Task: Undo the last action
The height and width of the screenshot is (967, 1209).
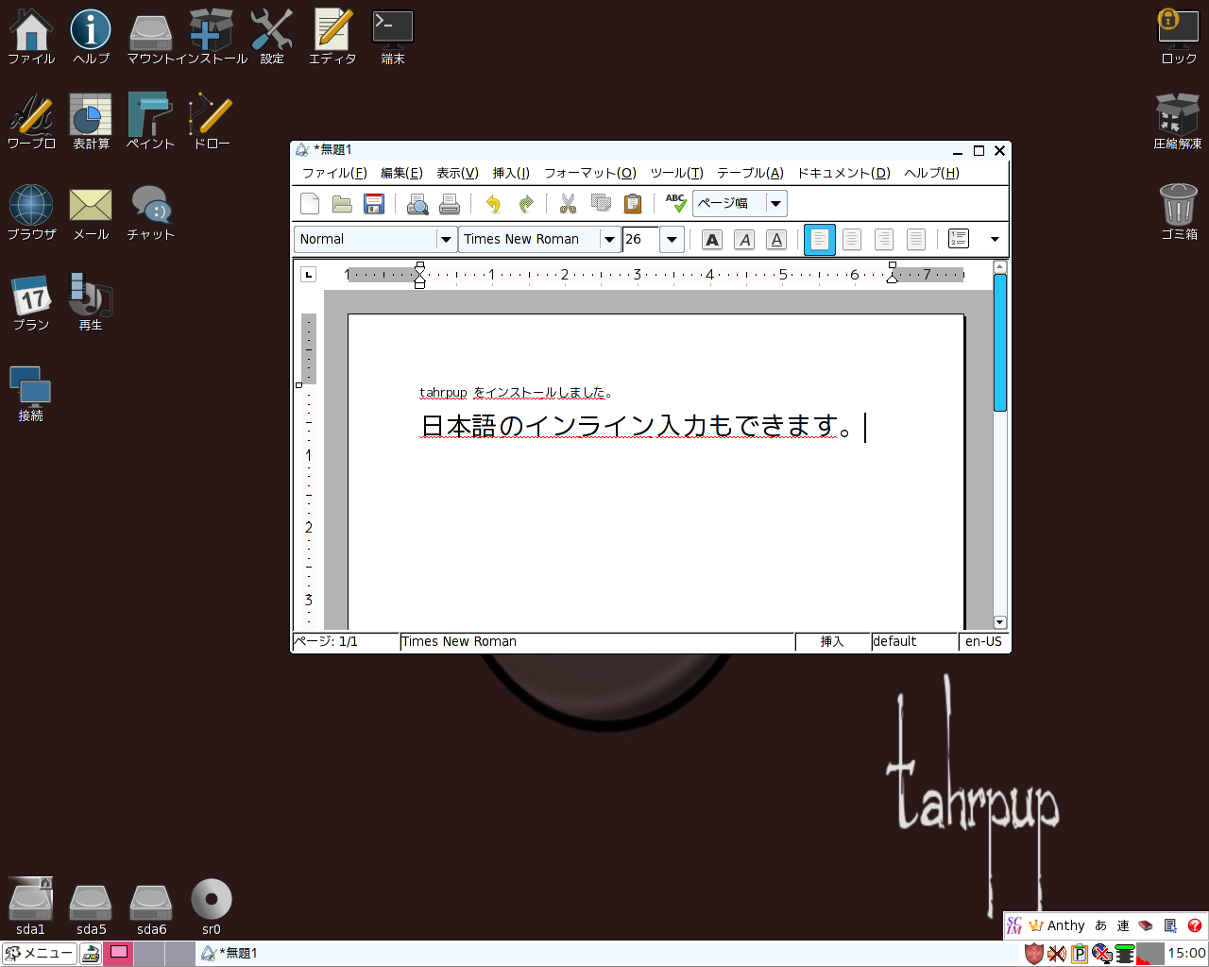Action: pyautogui.click(x=493, y=204)
